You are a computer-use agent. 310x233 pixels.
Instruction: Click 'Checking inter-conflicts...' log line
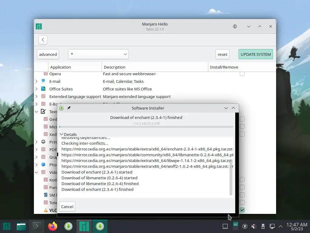click(85, 143)
